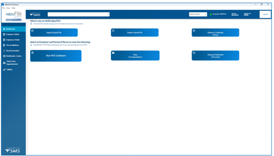Click the Synchronisation refresh arrows icon
The height and width of the screenshot is (156, 274).
[x=4, y=51]
